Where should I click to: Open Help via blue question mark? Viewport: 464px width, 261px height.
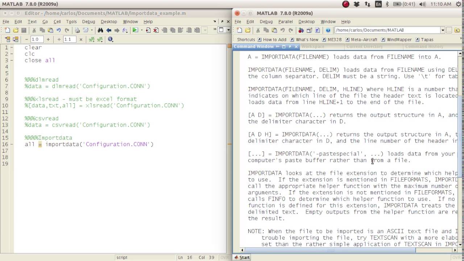click(x=328, y=30)
